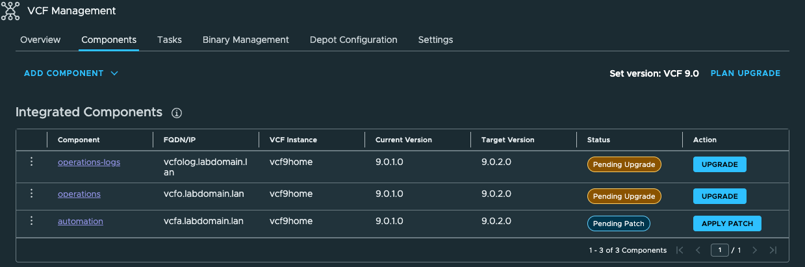Open the automation component link
This screenshot has height=267, width=805.
click(x=81, y=222)
